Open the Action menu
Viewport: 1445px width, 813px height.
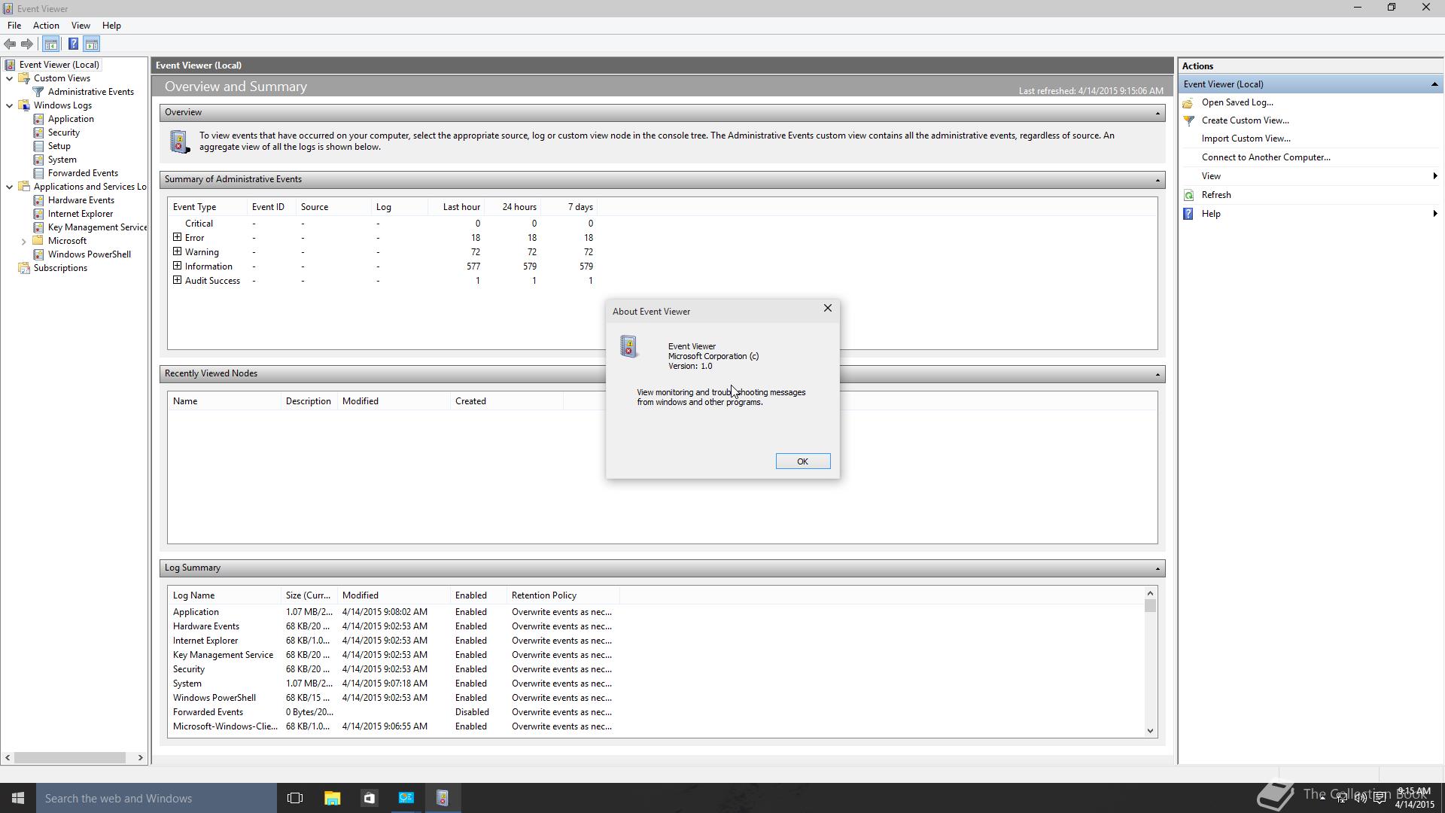tap(46, 26)
